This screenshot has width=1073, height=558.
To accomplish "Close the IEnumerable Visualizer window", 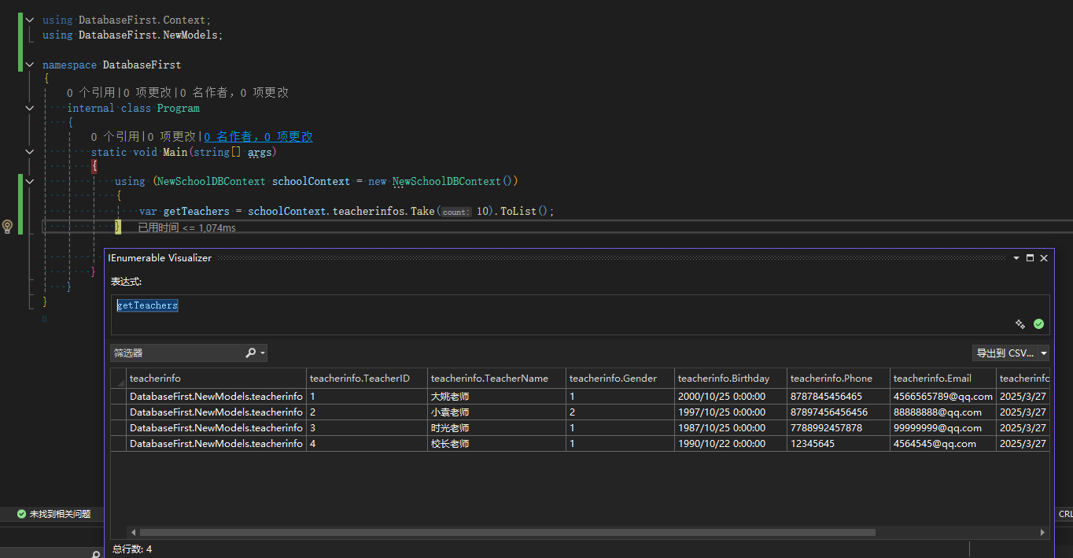I will [1044, 258].
